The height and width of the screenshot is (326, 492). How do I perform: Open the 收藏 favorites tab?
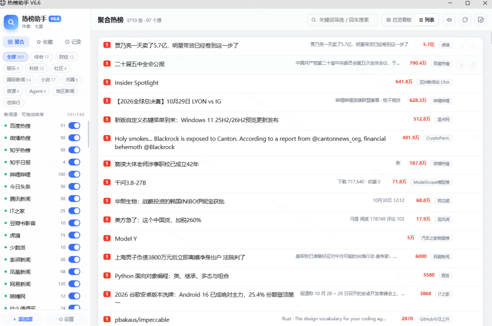click(45, 42)
